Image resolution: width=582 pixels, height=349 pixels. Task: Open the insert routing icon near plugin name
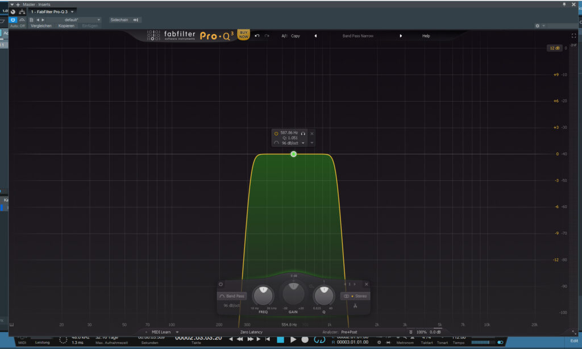click(x=22, y=11)
